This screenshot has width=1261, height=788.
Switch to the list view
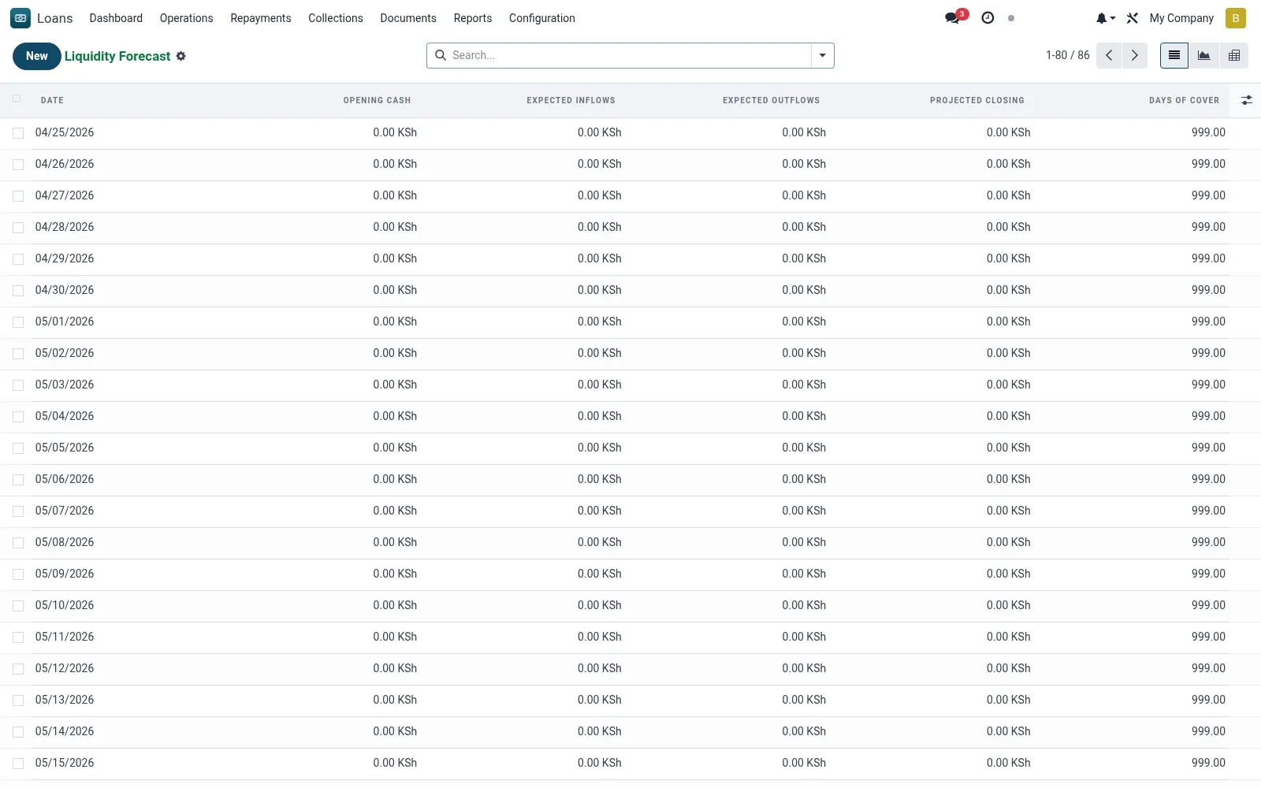[x=1174, y=55]
